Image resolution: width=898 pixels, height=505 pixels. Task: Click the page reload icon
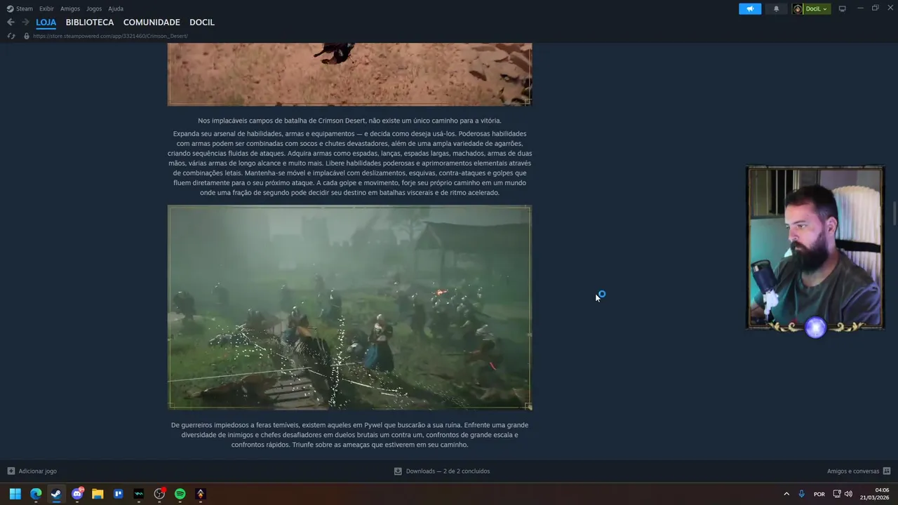coord(11,36)
